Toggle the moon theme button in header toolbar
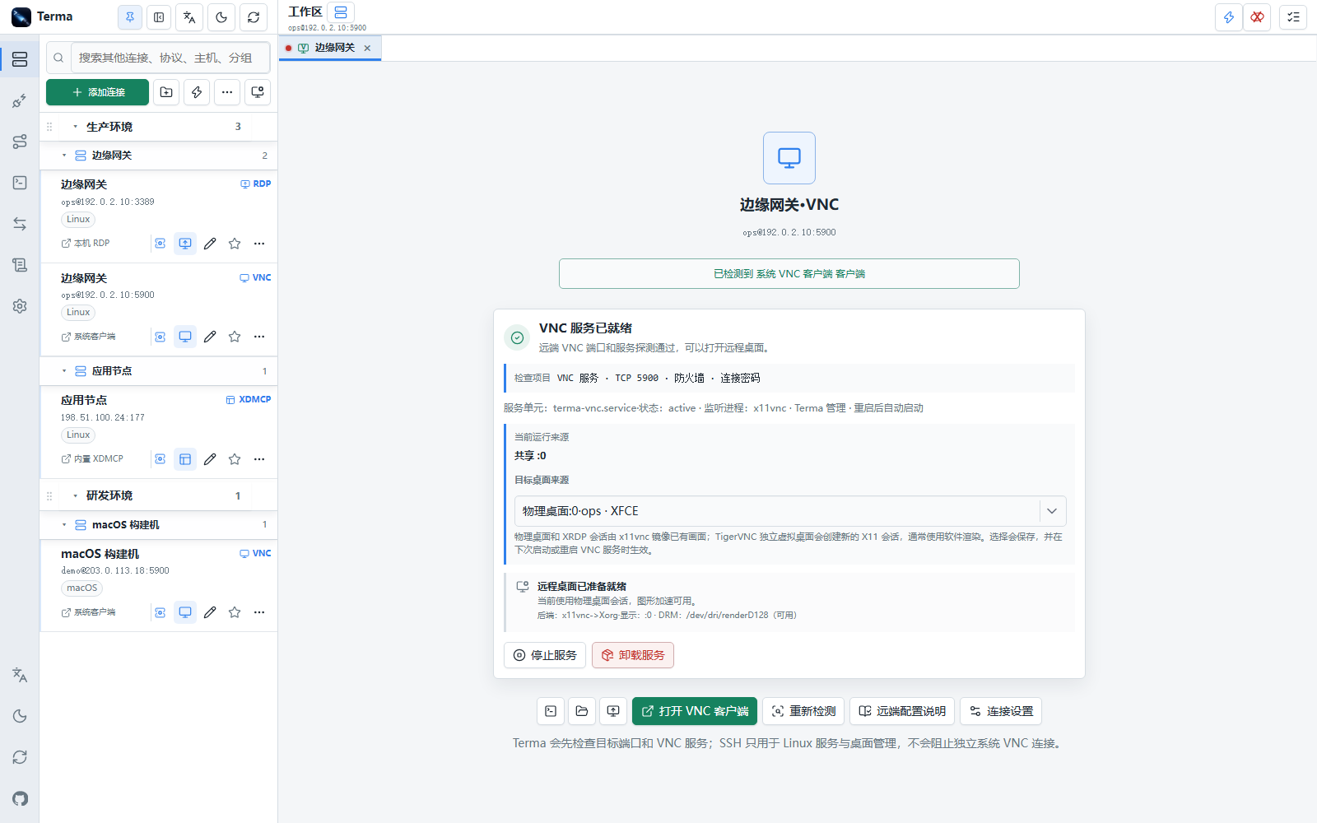Viewport: 1317px width, 823px height. pyautogui.click(x=221, y=17)
